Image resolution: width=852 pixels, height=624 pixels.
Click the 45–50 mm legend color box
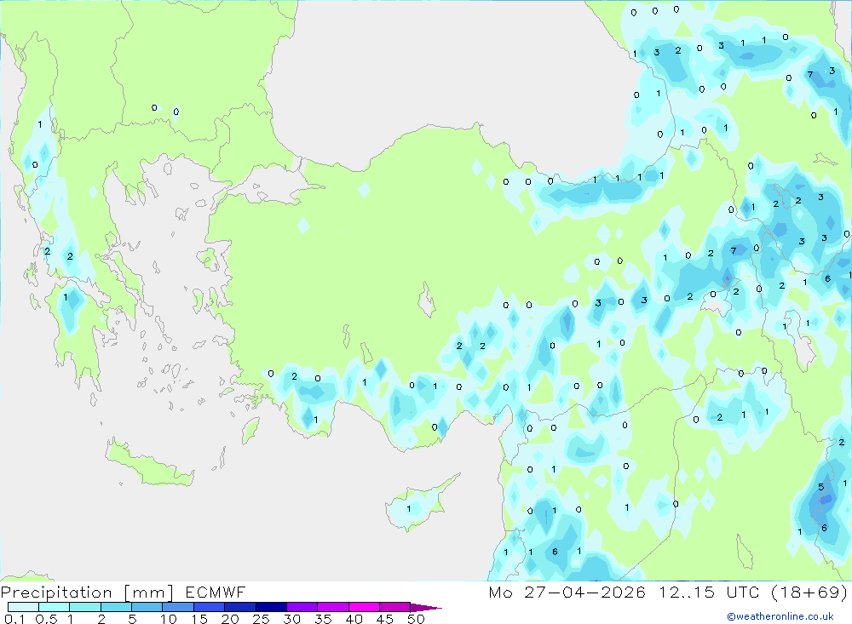395,607
